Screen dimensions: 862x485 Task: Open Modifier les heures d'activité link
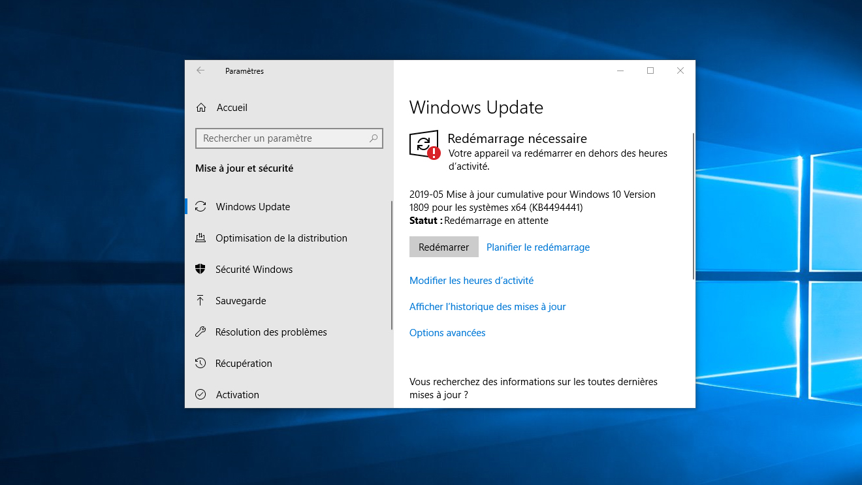point(471,281)
